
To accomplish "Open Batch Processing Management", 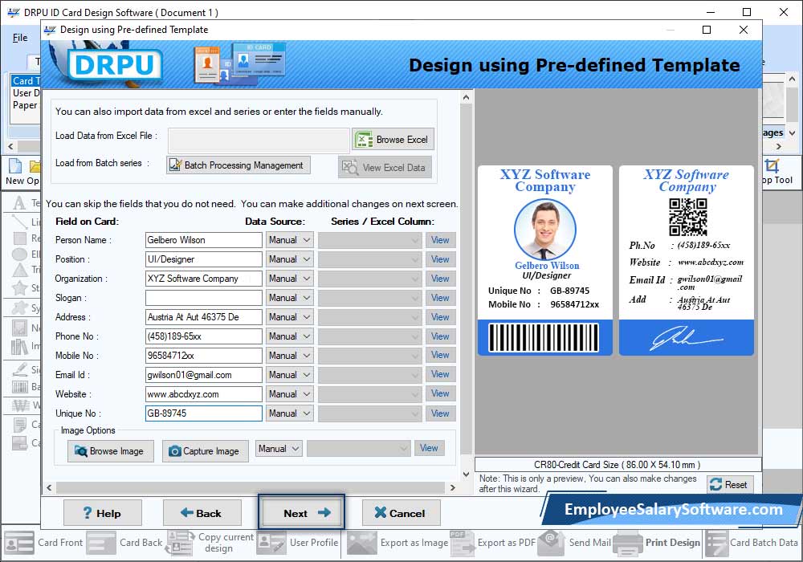I will pos(238,165).
